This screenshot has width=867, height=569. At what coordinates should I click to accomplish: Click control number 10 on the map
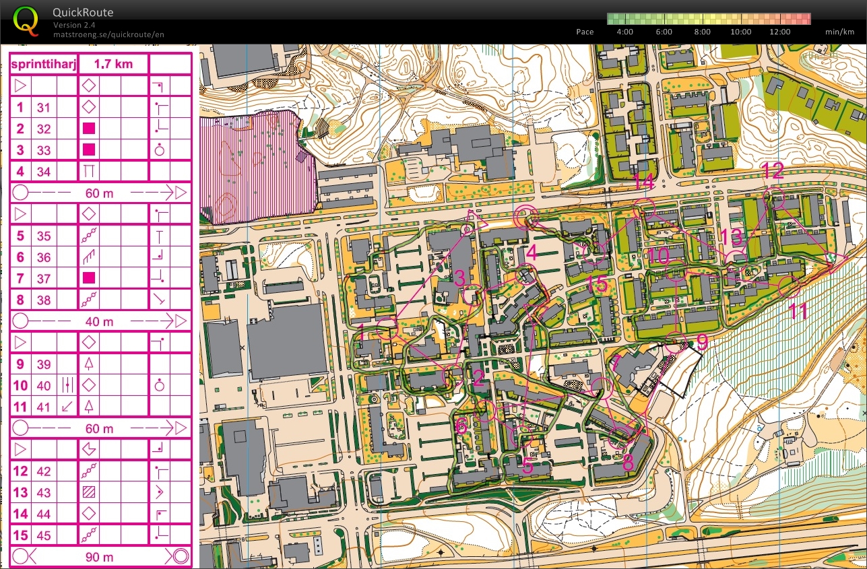[659, 255]
